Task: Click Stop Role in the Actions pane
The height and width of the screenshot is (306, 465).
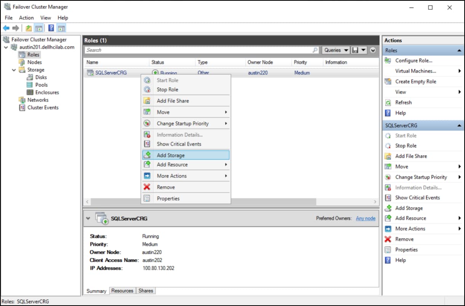Action: (406, 146)
